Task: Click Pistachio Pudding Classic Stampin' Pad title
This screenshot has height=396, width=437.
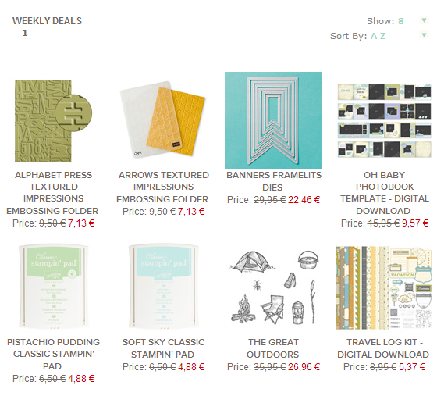Action: [53, 354]
